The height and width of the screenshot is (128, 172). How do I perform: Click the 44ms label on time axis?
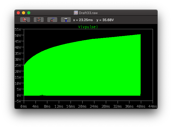[153, 106]
